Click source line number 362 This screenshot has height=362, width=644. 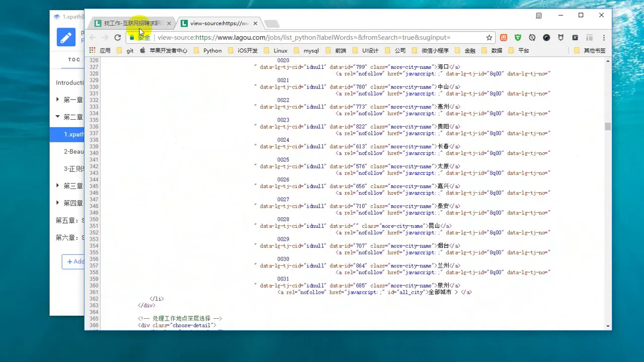click(x=94, y=299)
